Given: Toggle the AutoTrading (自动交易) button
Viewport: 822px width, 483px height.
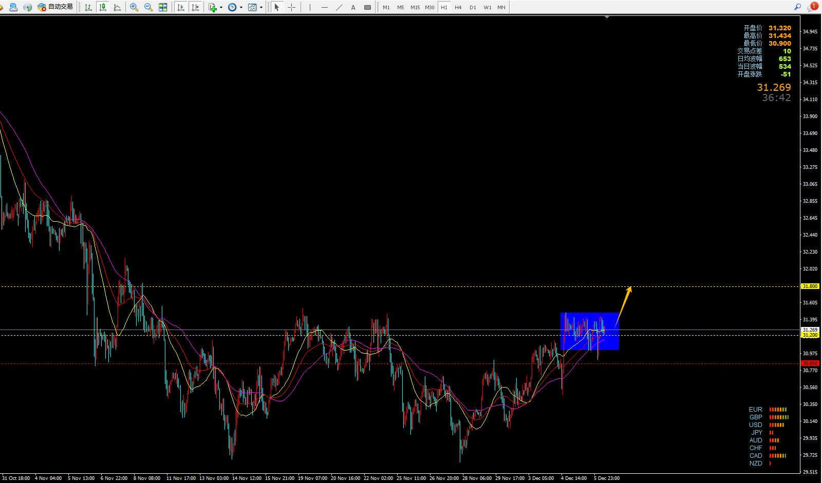Looking at the screenshot, I should point(55,7).
